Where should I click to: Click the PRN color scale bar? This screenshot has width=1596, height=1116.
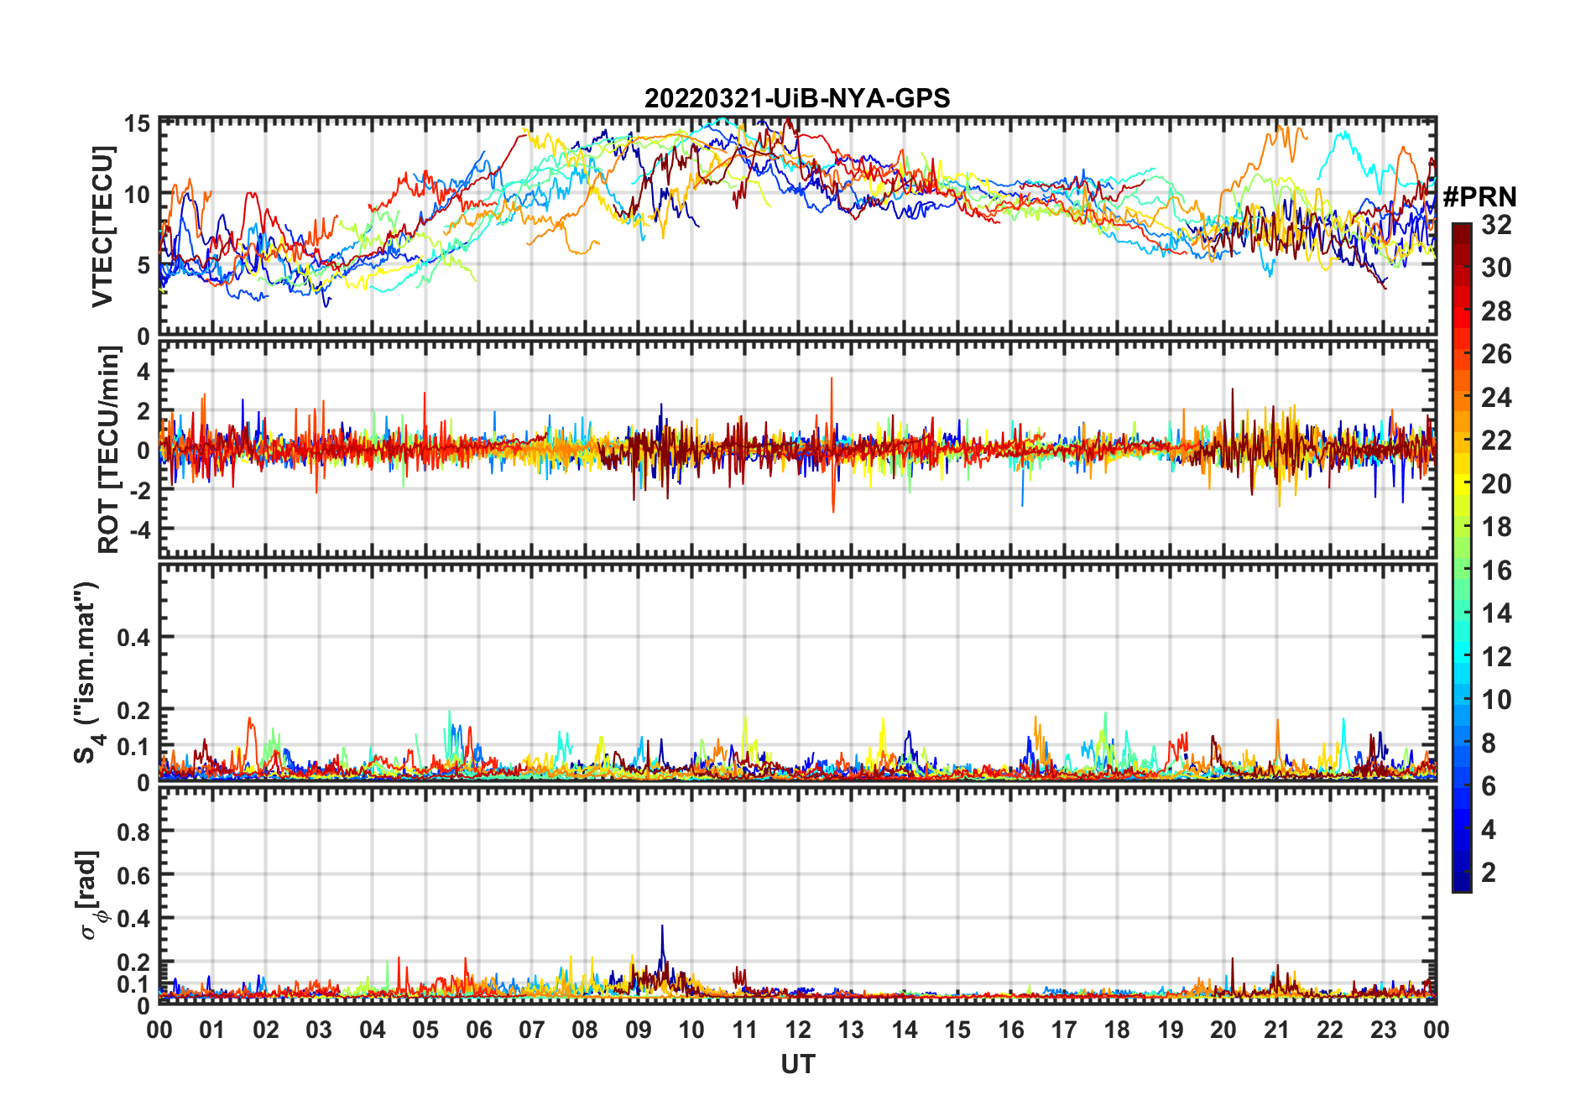[1462, 557]
